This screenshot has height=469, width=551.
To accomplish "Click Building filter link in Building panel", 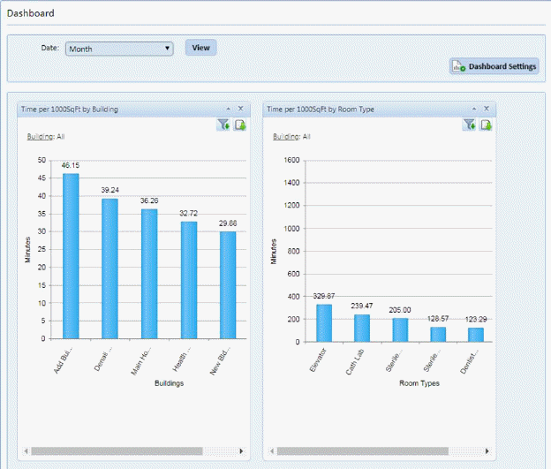I will (39, 137).
